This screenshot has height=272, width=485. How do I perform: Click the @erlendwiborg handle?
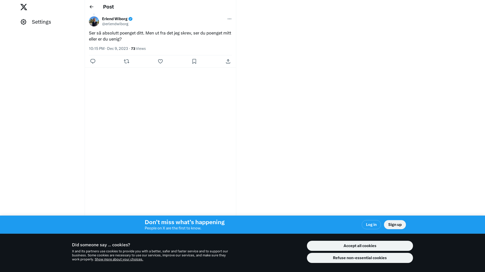pyautogui.click(x=115, y=24)
